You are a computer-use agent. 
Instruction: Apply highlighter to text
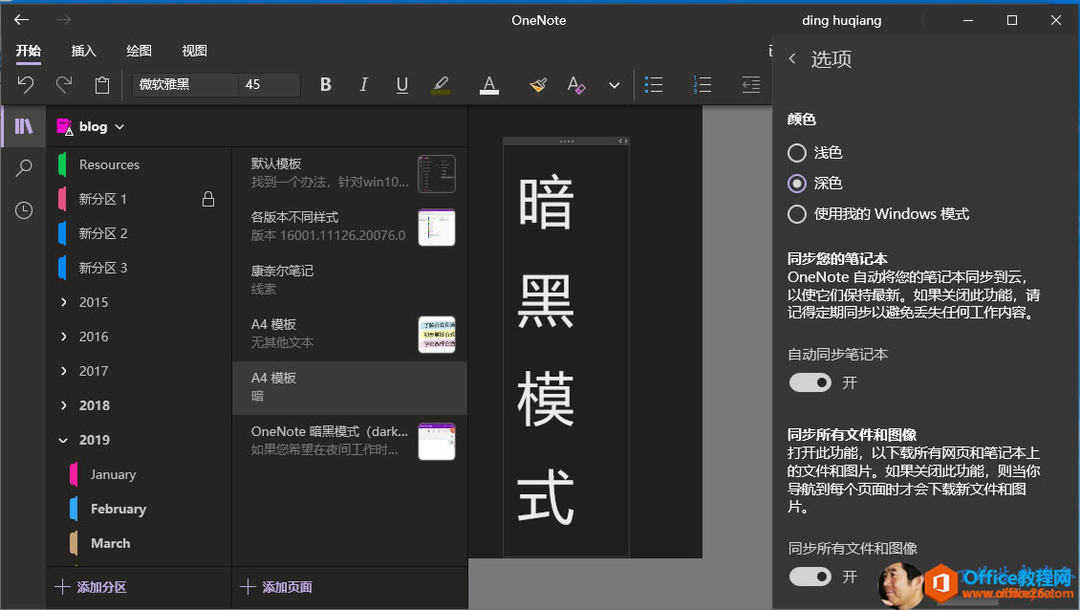coord(441,84)
